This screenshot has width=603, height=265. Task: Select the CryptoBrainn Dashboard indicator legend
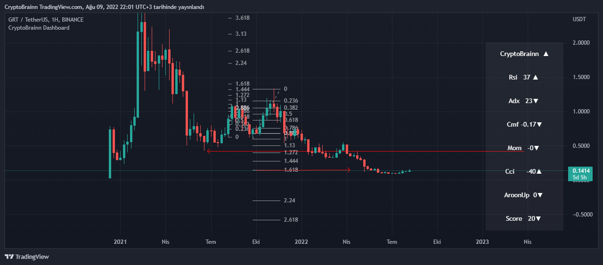click(39, 28)
